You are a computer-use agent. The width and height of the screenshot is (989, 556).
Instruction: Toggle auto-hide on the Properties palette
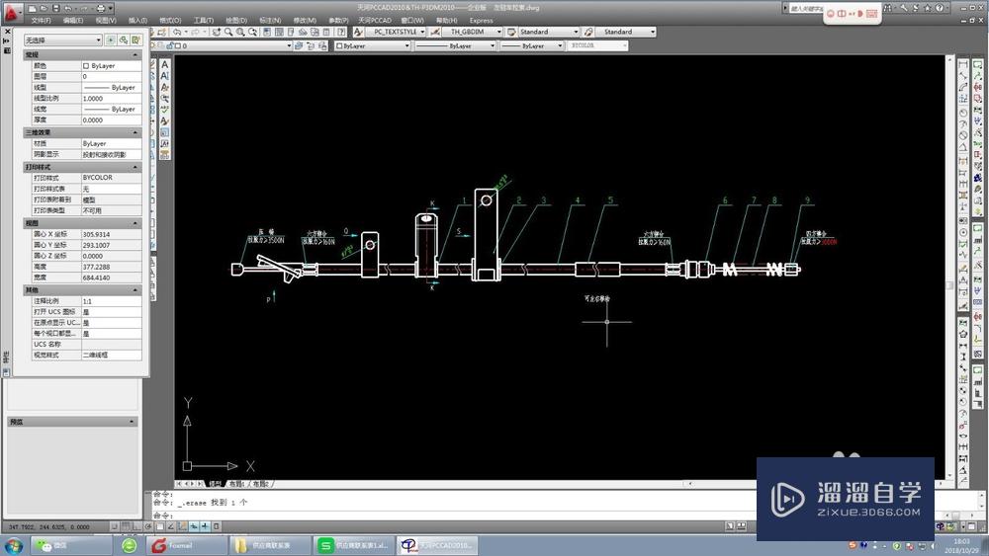[x=7, y=40]
